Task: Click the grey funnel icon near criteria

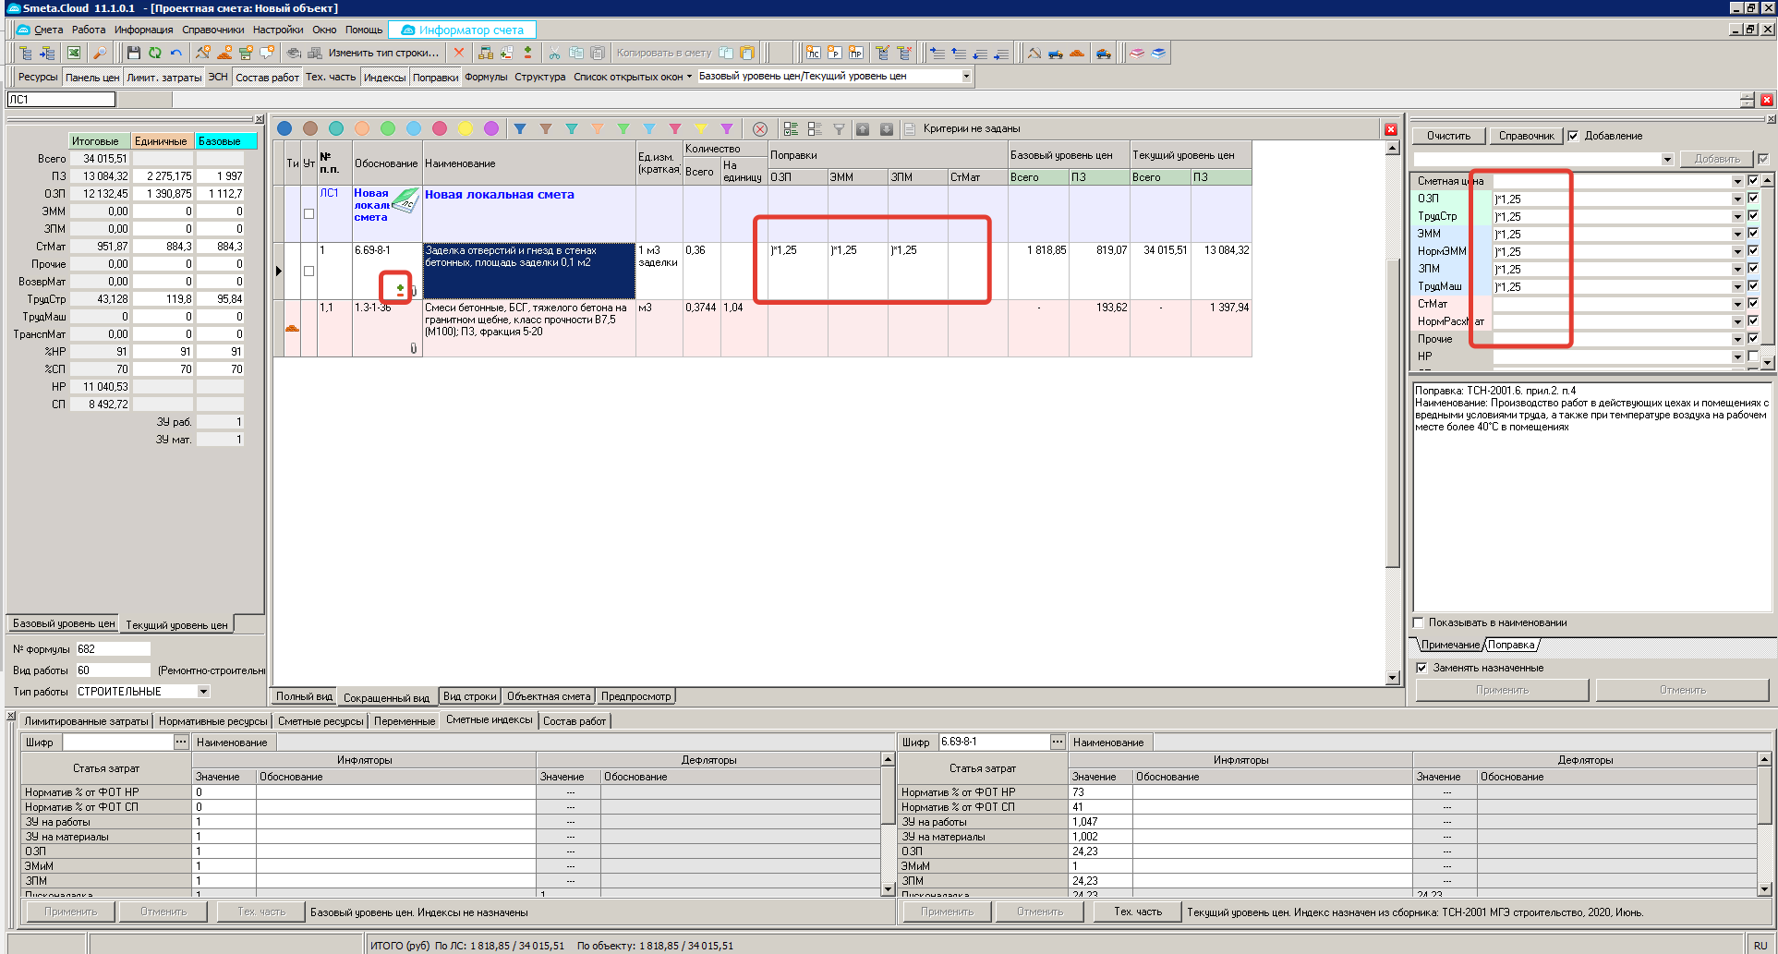Action: point(839,129)
